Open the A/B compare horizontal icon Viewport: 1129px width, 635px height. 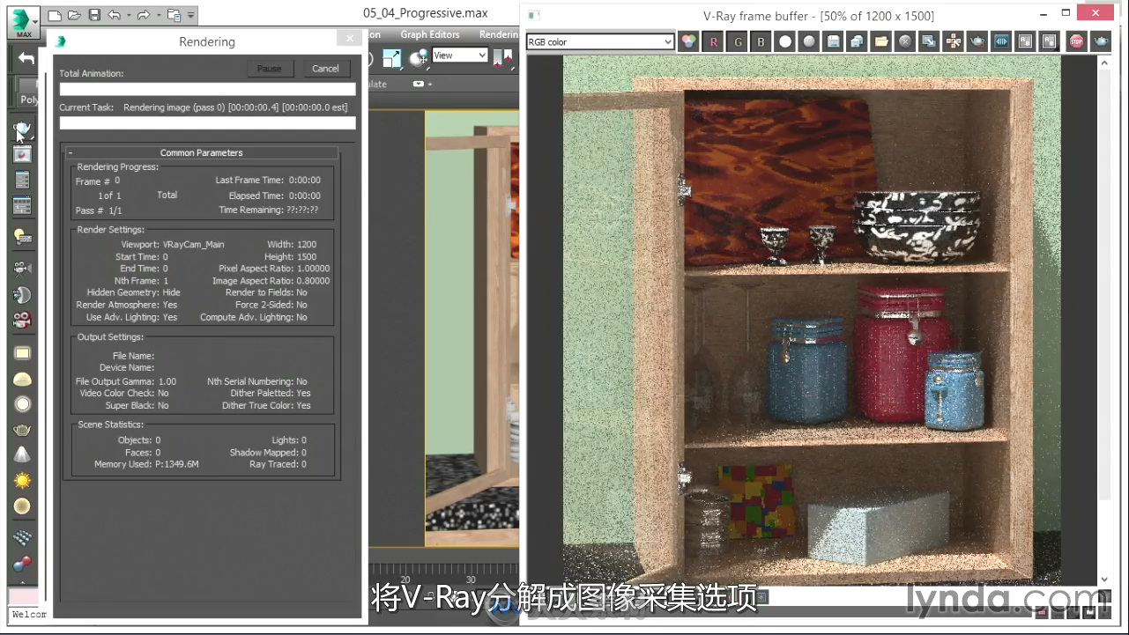pyautogui.click(x=1000, y=41)
